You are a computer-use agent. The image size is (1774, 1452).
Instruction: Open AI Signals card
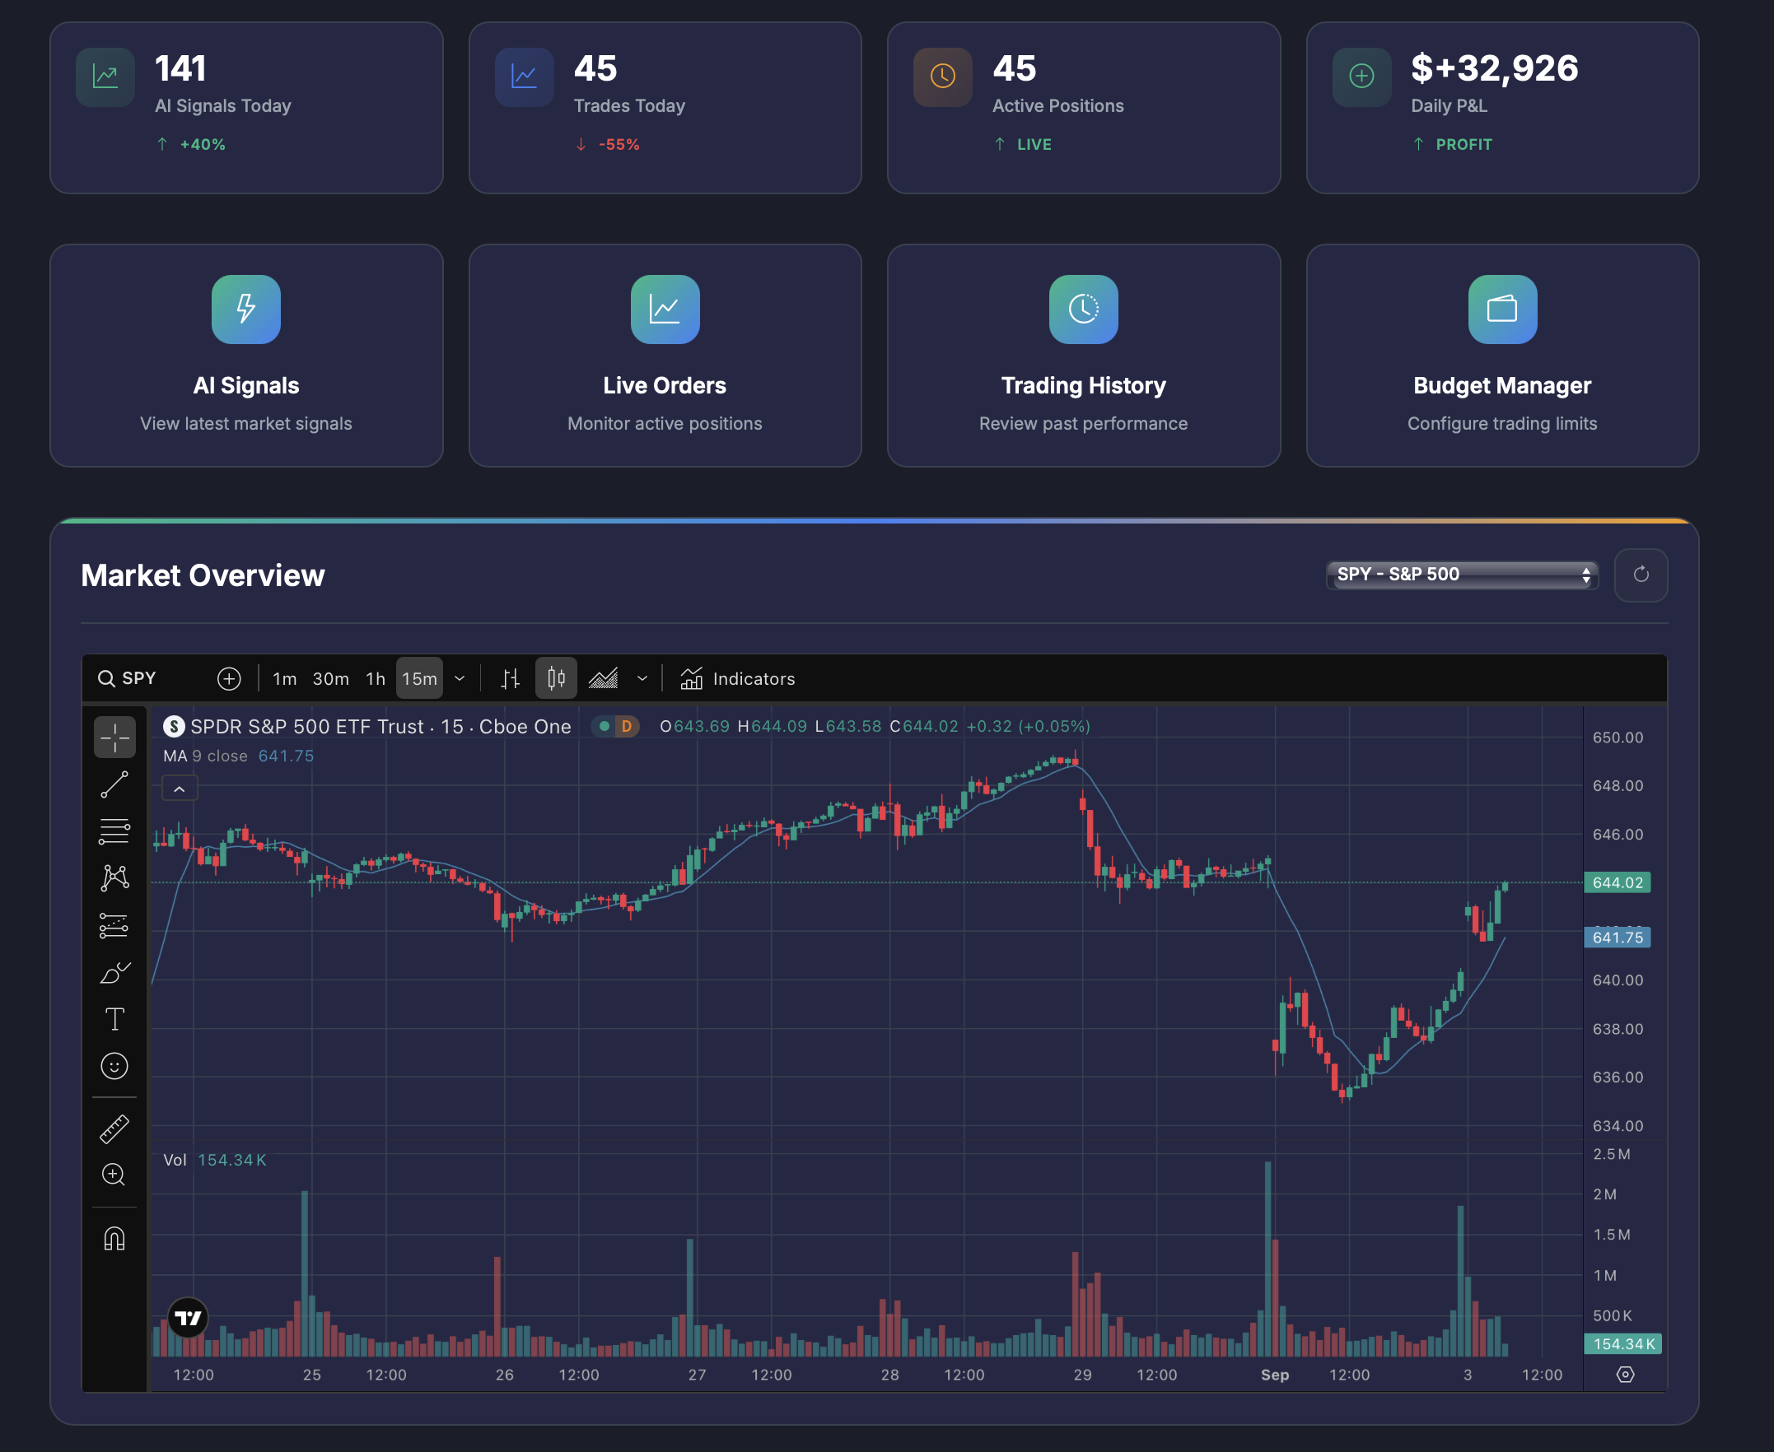tap(246, 356)
